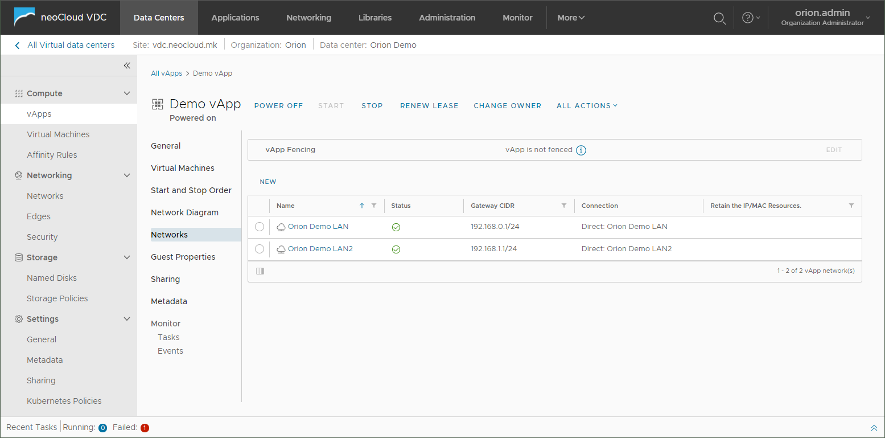885x438 pixels.
Task: Click the POWER OFF button
Action: tap(278, 105)
